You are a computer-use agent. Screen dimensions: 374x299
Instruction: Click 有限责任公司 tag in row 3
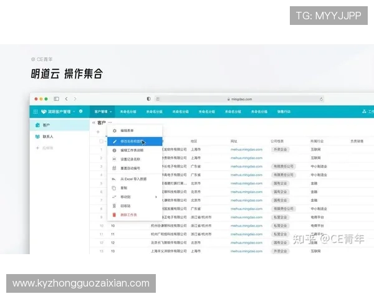click(x=284, y=166)
